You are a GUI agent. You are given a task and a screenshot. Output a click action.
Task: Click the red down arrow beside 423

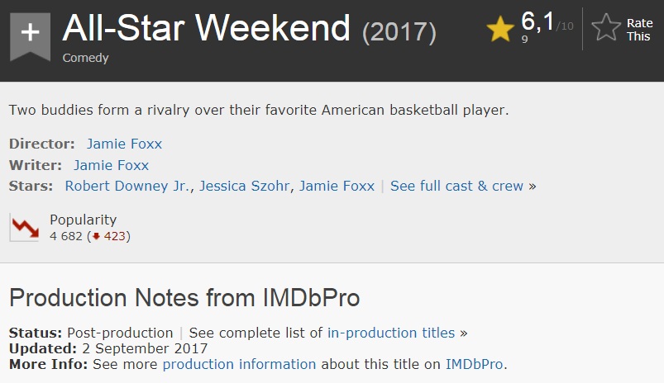coord(95,236)
